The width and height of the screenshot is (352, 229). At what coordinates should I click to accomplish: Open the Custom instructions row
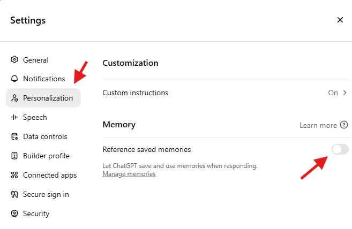tap(225, 93)
